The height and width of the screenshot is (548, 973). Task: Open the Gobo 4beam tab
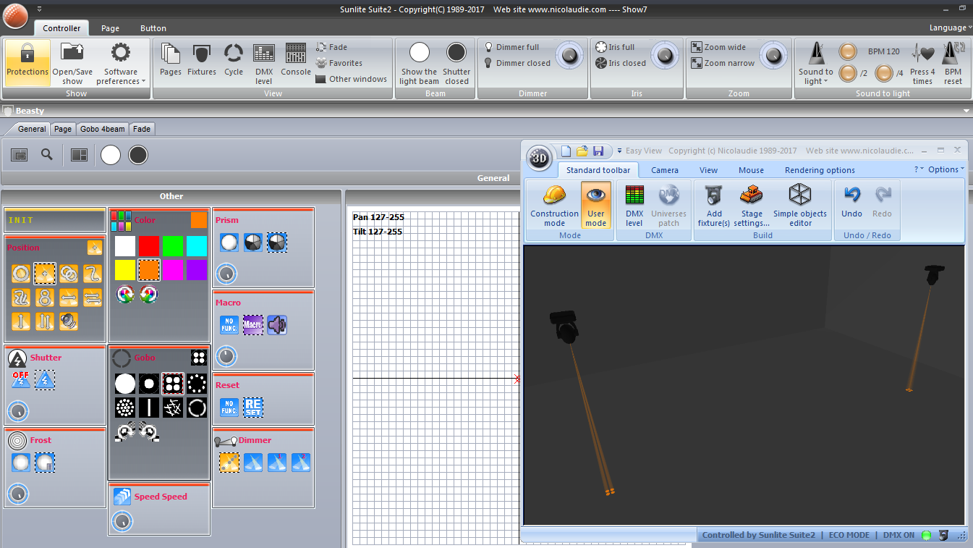coord(103,129)
